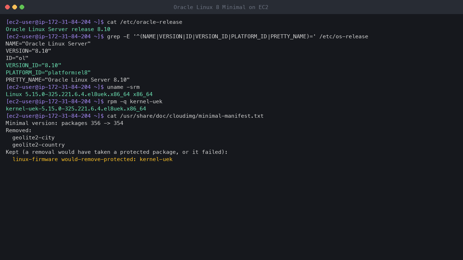Click the cat minimal-manifest.txt command
This screenshot has height=260, width=463.
coord(185,116)
